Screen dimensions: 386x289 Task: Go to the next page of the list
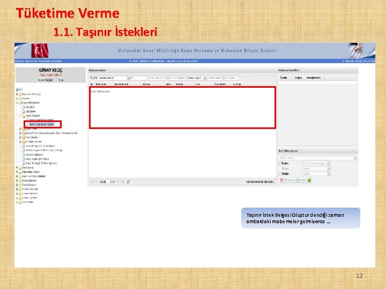point(118,182)
